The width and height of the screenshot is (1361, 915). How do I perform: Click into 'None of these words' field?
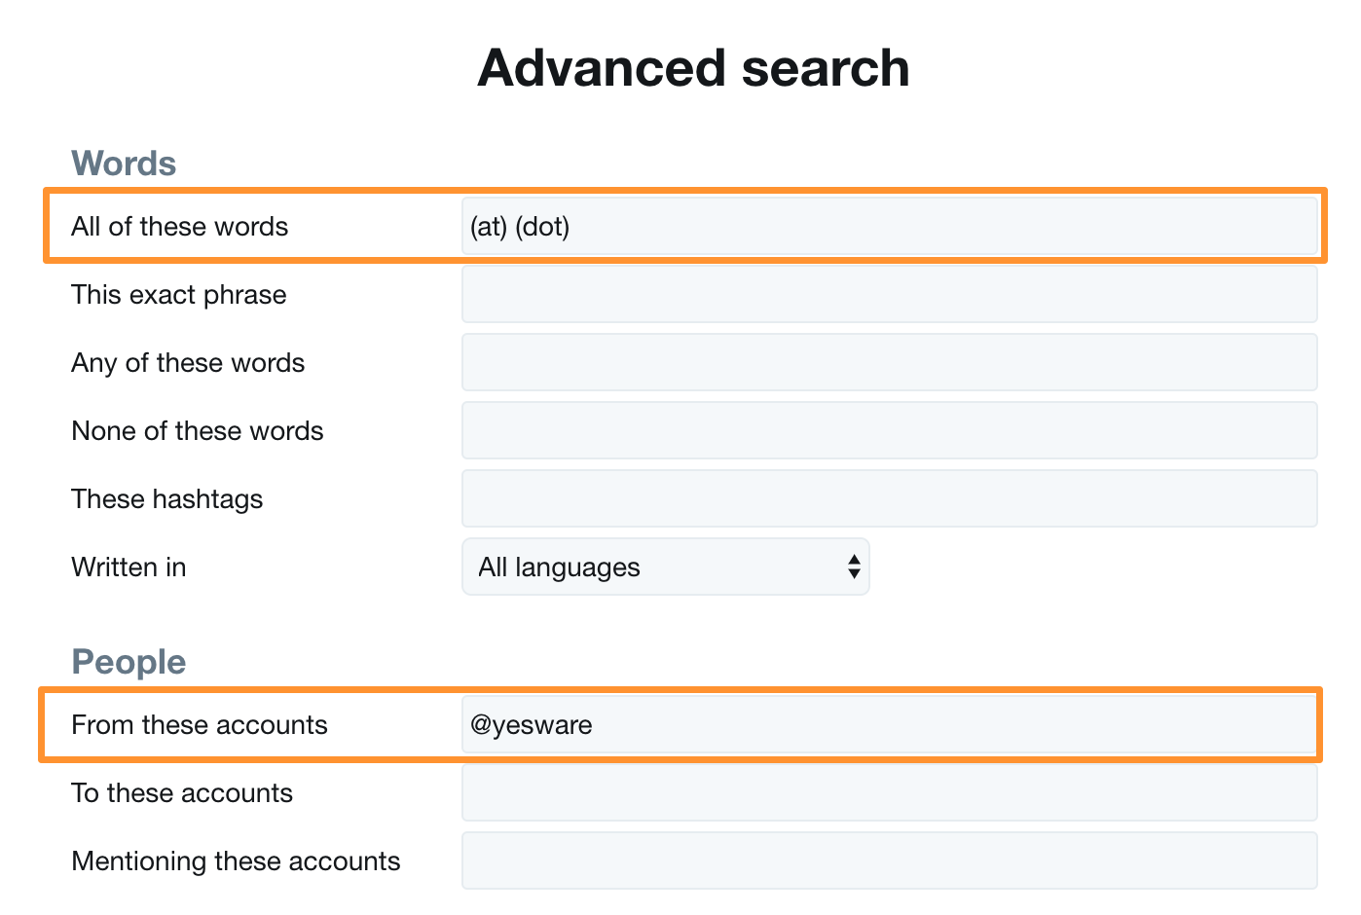889,430
